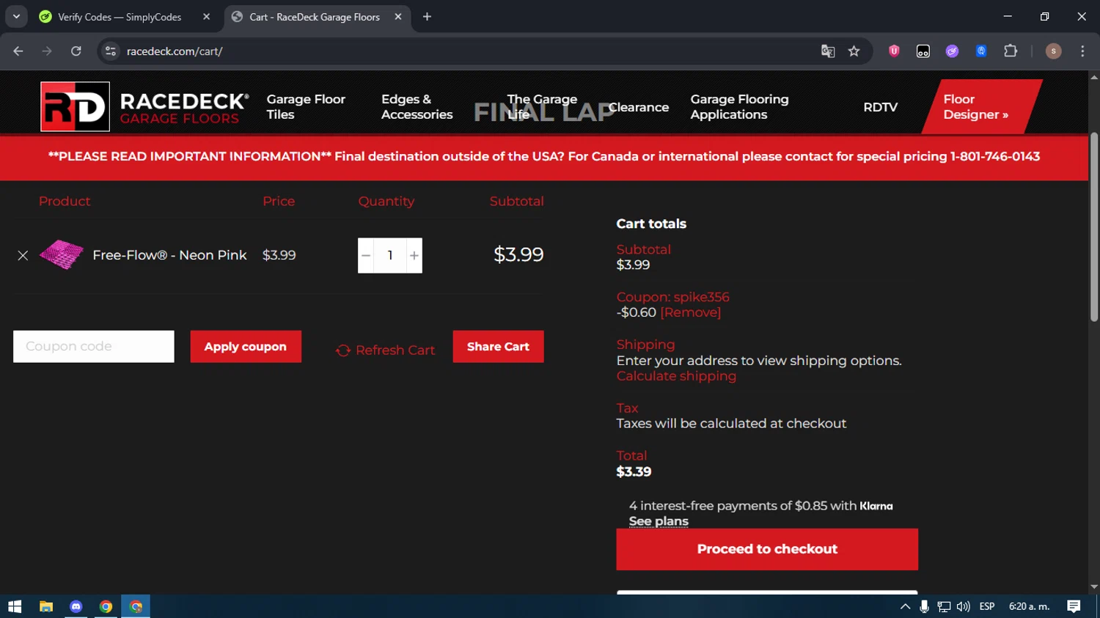This screenshot has width=1100, height=618.
Task: Close the Cart RaceDeck tab
Action: (397, 17)
